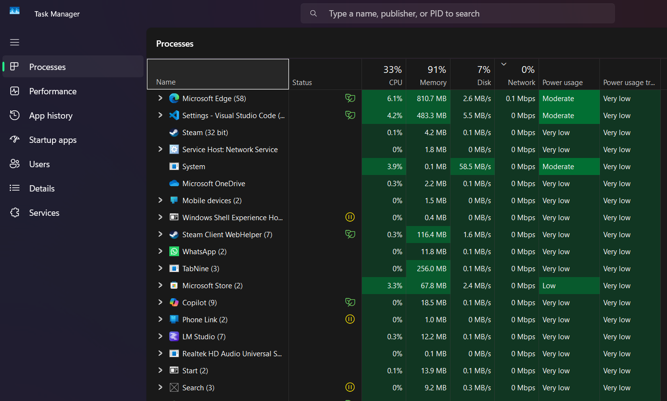Sort processes by Memory usage

point(428,74)
